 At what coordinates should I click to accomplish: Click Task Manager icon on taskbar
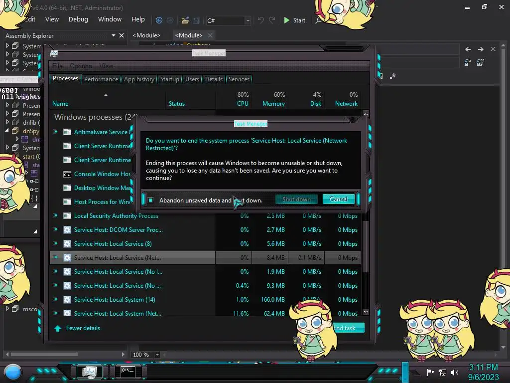pyautogui.click(x=89, y=371)
